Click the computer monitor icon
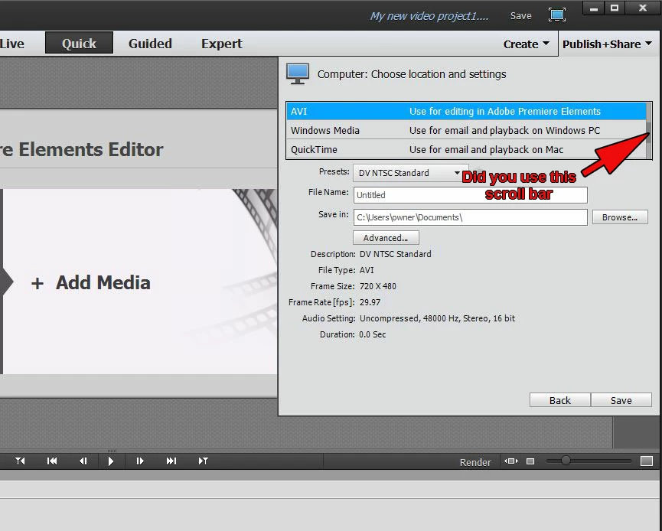Screen dimensions: 662x531 (298, 74)
